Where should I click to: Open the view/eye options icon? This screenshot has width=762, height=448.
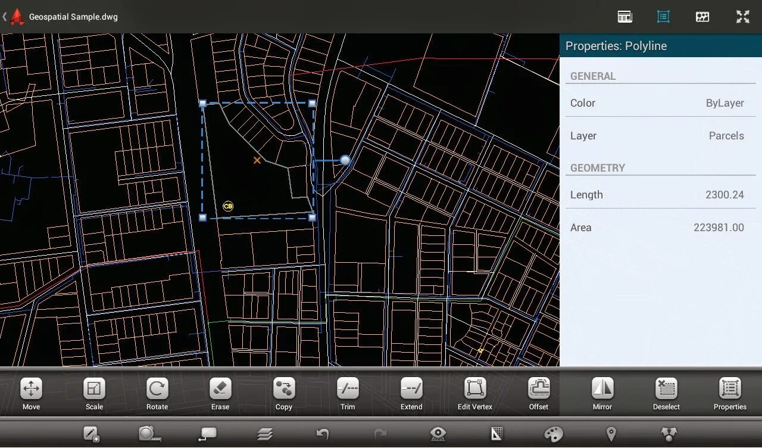pyautogui.click(x=438, y=434)
